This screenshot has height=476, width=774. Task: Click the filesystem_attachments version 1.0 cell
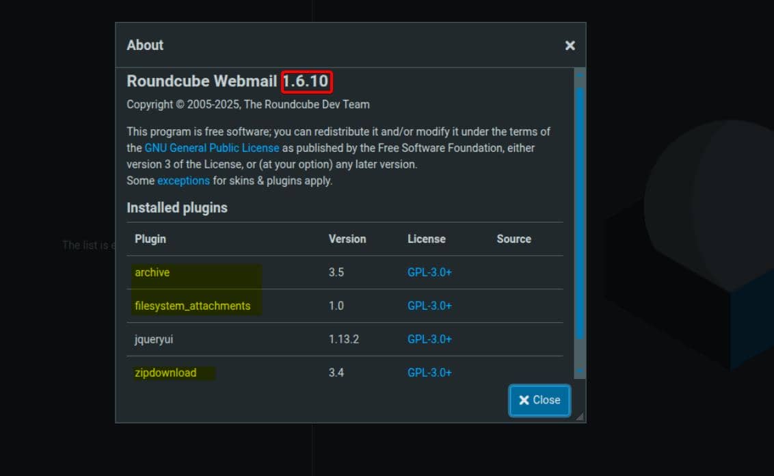click(x=336, y=306)
